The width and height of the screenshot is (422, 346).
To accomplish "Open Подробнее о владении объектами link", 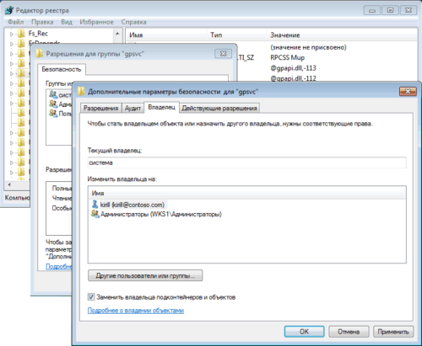I will click(x=136, y=311).
